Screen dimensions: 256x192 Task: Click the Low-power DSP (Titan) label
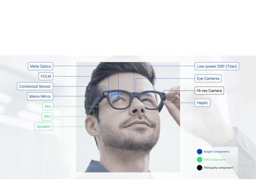pyautogui.click(x=216, y=66)
